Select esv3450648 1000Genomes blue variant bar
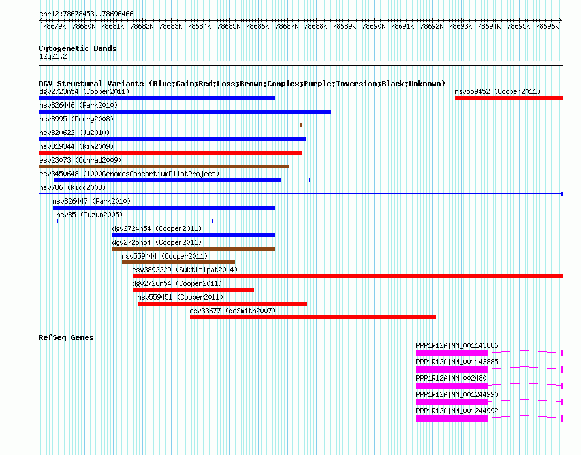 pos(167,180)
